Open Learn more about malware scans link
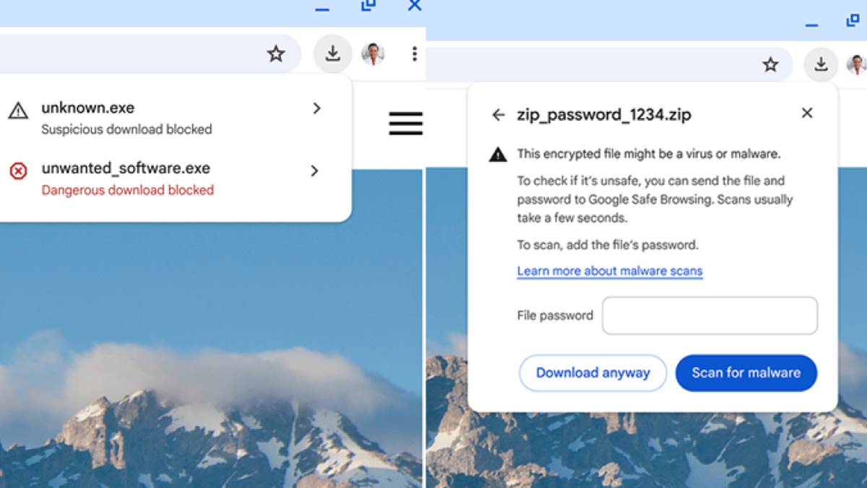 610,271
